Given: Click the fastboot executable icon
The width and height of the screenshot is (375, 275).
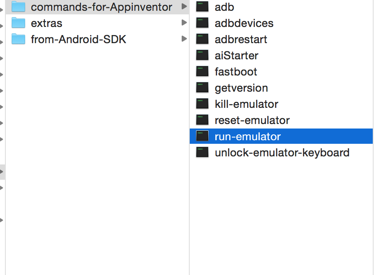Looking at the screenshot, I should tap(202, 71).
